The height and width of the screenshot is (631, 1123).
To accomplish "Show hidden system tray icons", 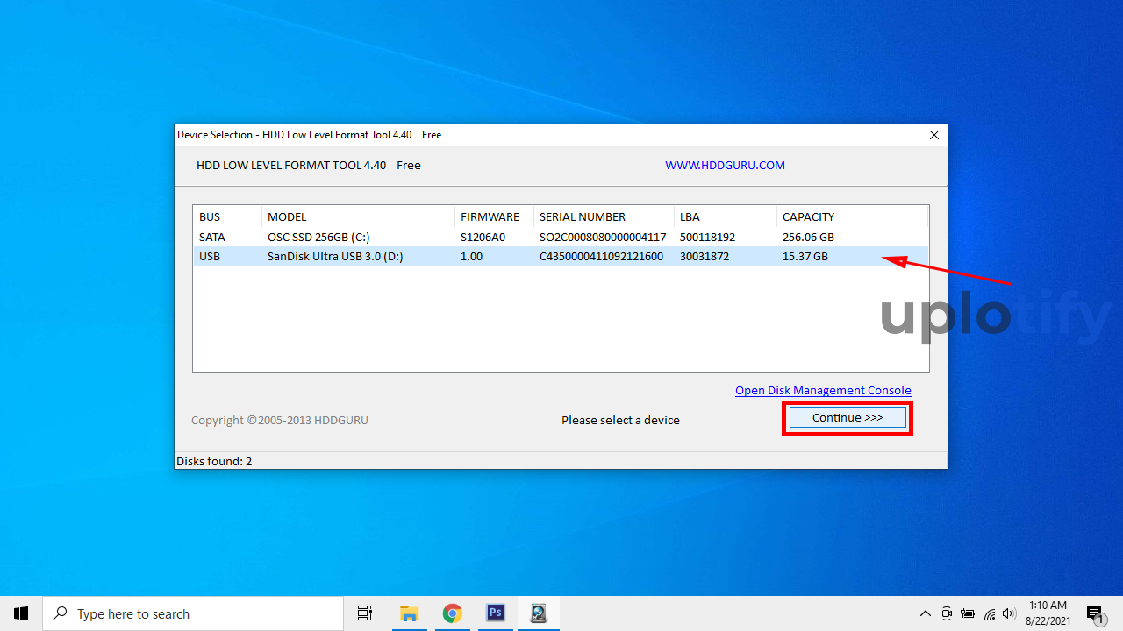I will click(925, 613).
